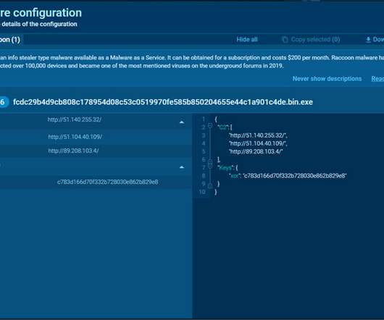Viewport: 384px width, 320px height.
Task: Click the process number badge beside file name
Action: 4,102
